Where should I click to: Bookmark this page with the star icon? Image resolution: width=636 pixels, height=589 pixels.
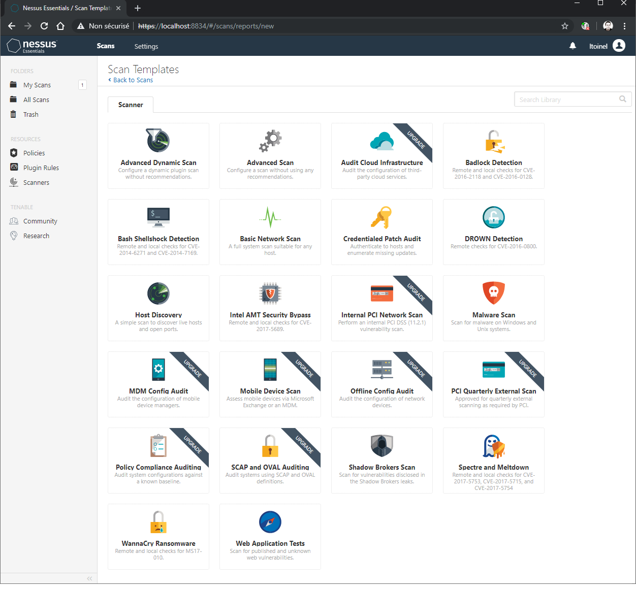(565, 26)
